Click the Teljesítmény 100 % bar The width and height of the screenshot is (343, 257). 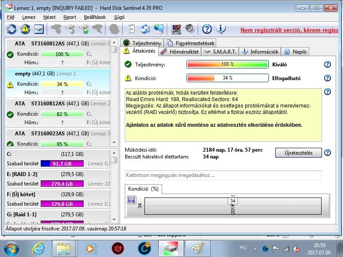click(x=228, y=64)
